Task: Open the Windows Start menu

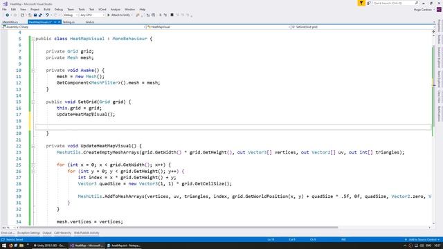Action: (4, 246)
